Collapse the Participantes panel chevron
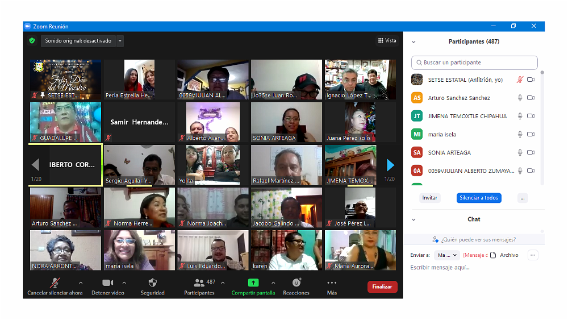Viewport: 568px width, 320px height. (414, 41)
